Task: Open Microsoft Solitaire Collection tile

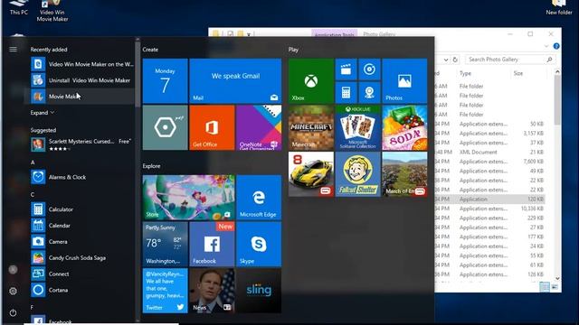Action: tap(358, 127)
